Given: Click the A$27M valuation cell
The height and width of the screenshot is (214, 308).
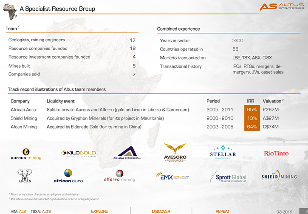Looking at the screenshot, I should pyautogui.click(x=271, y=118).
